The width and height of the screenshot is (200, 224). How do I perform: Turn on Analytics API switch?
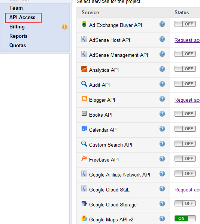click(x=185, y=69)
